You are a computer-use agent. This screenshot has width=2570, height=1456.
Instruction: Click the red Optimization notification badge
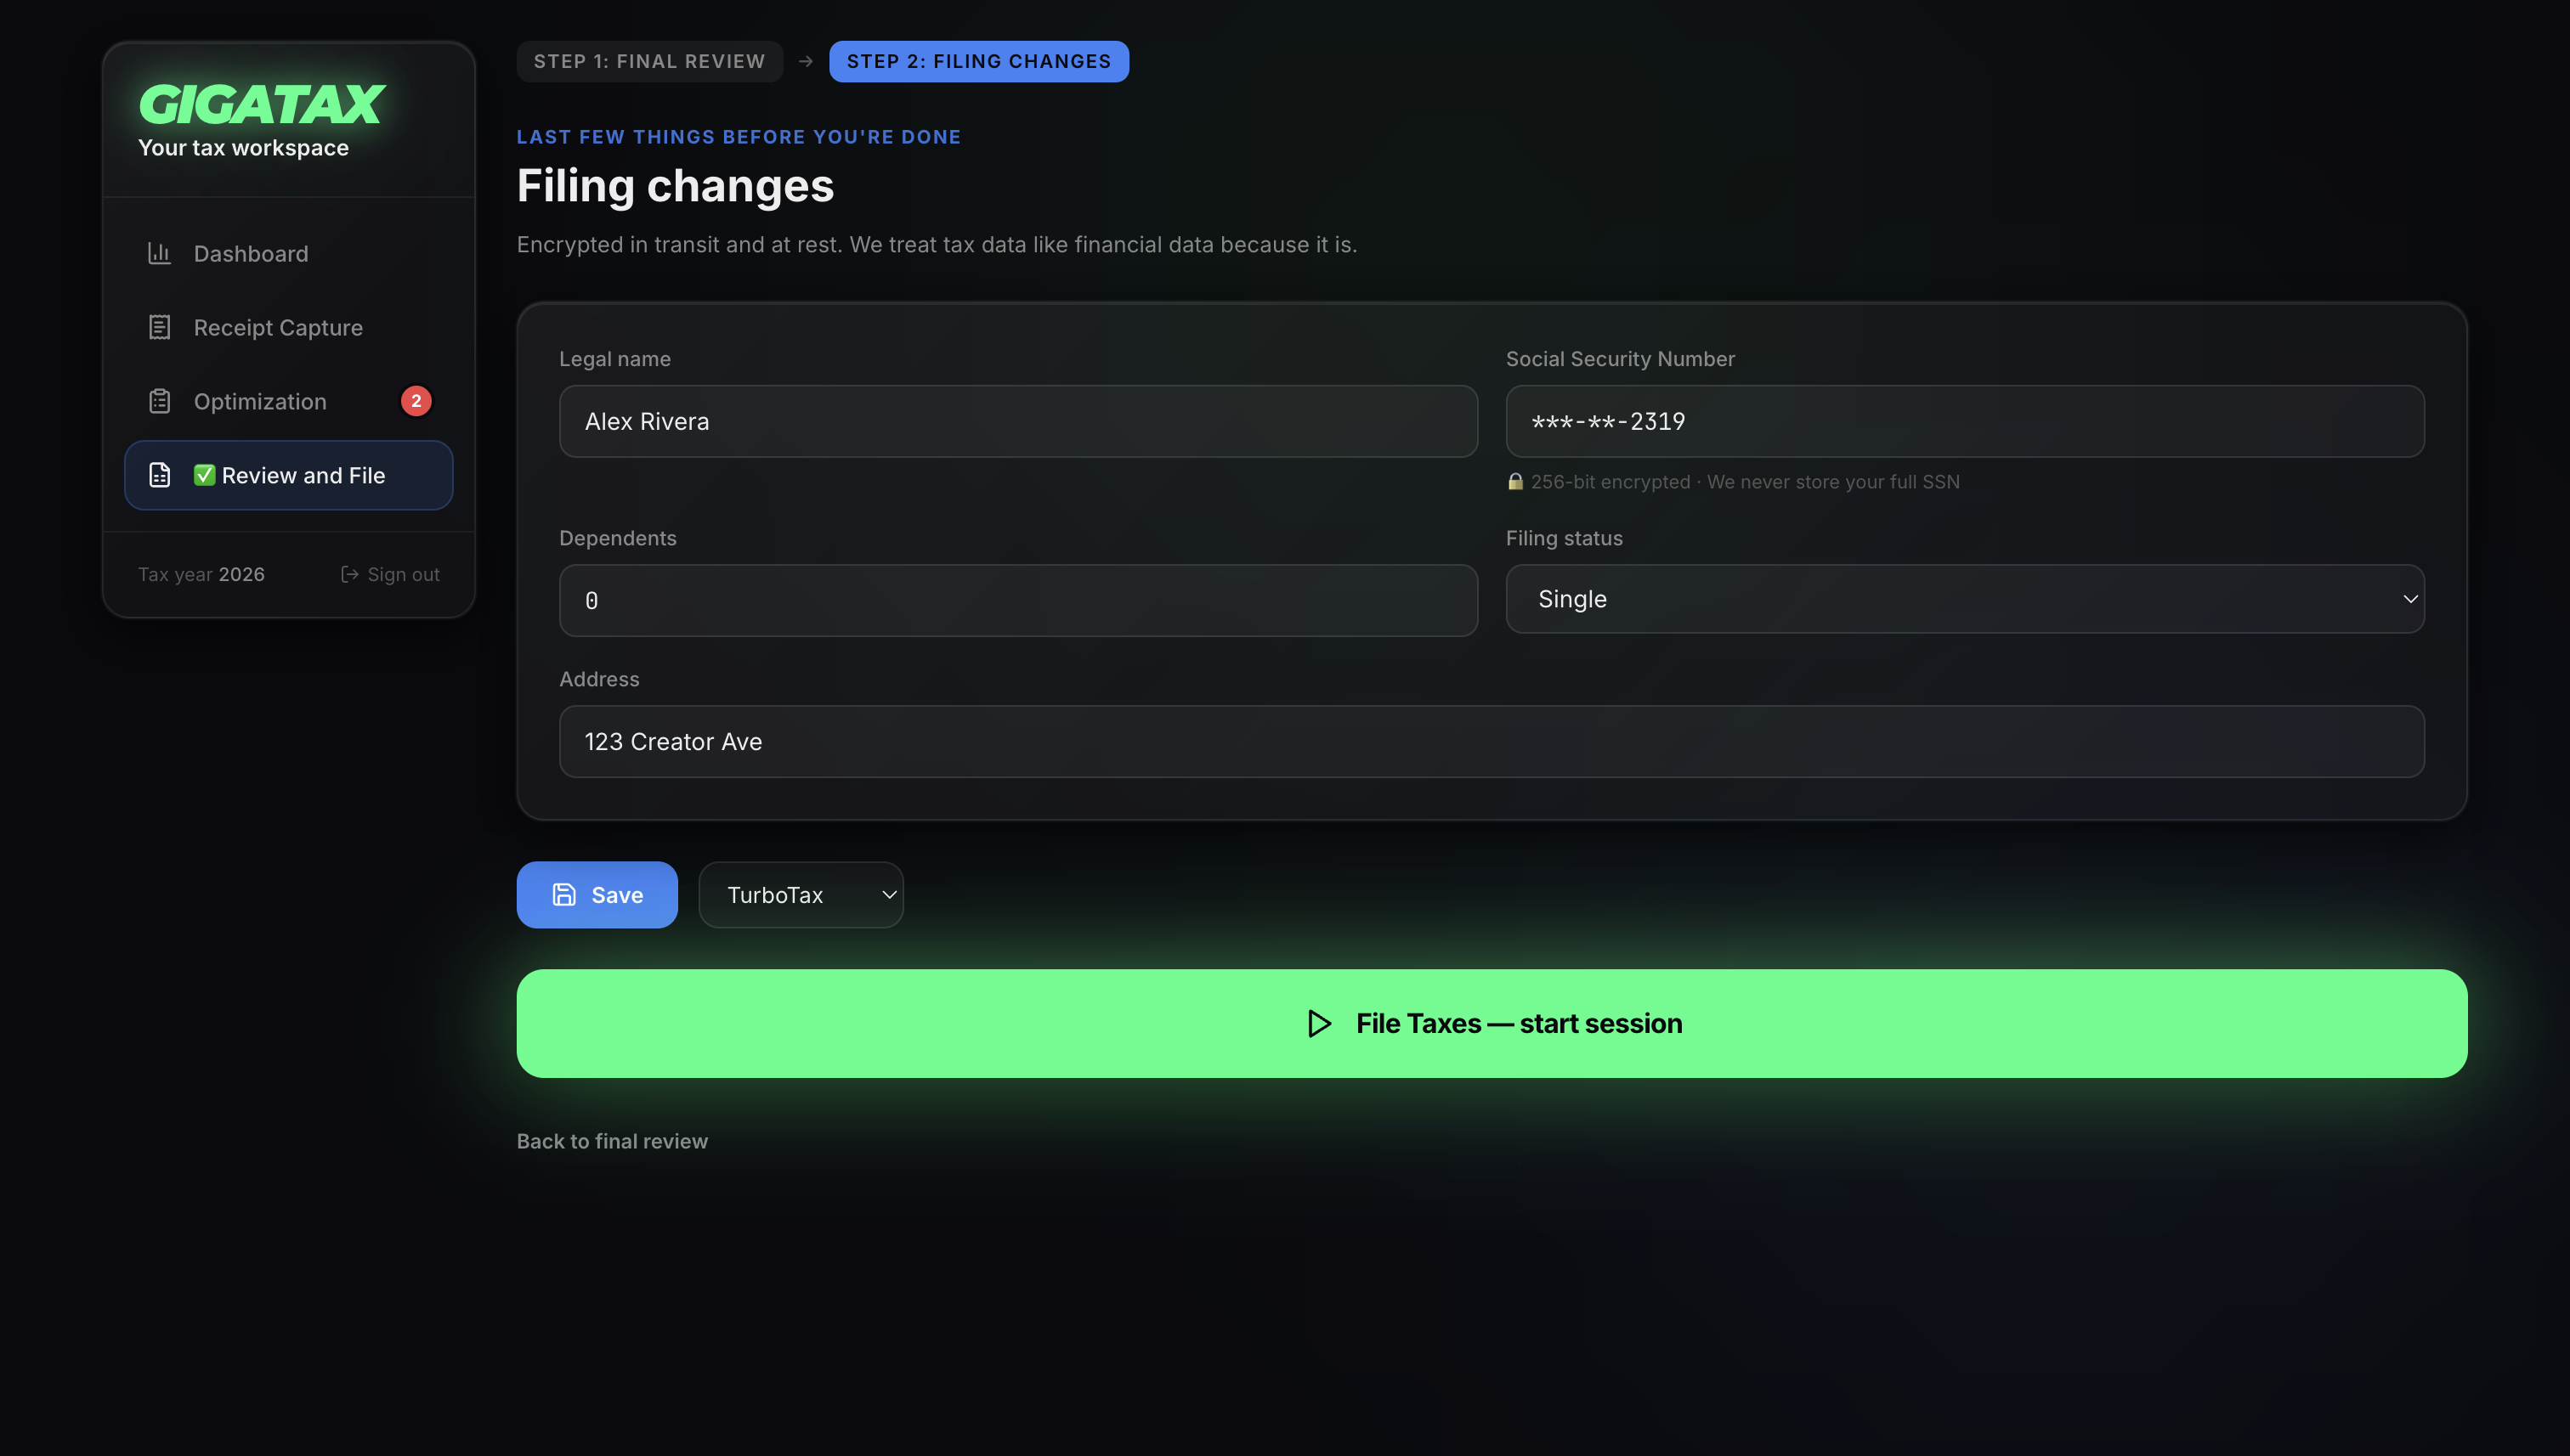[416, 401]
